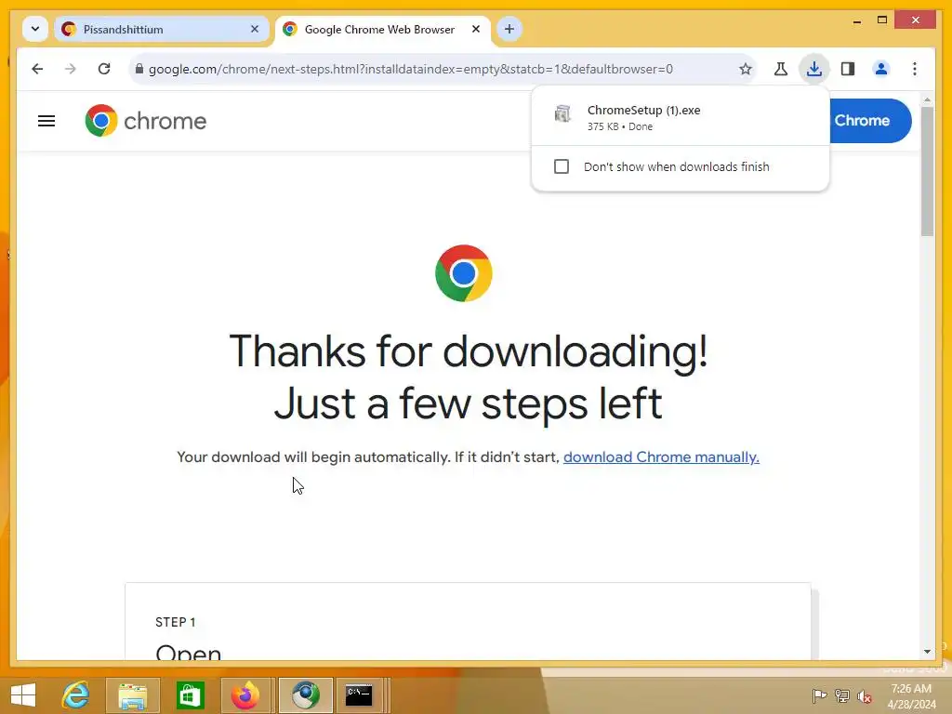Click the ChromeSetup installer file icon

tap(562, 113)
